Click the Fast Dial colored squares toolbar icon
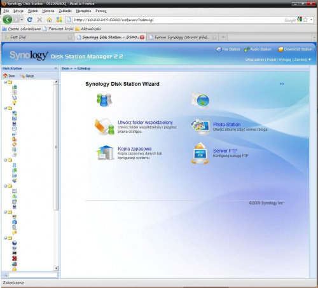The height and width of the screenshot is (288, 318). point(59,20)
